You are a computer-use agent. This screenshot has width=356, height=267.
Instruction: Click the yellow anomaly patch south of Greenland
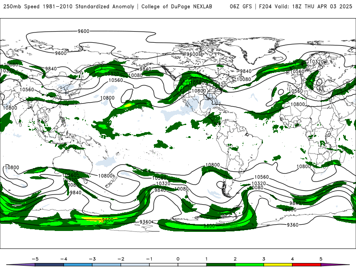[x=276, y=68]
